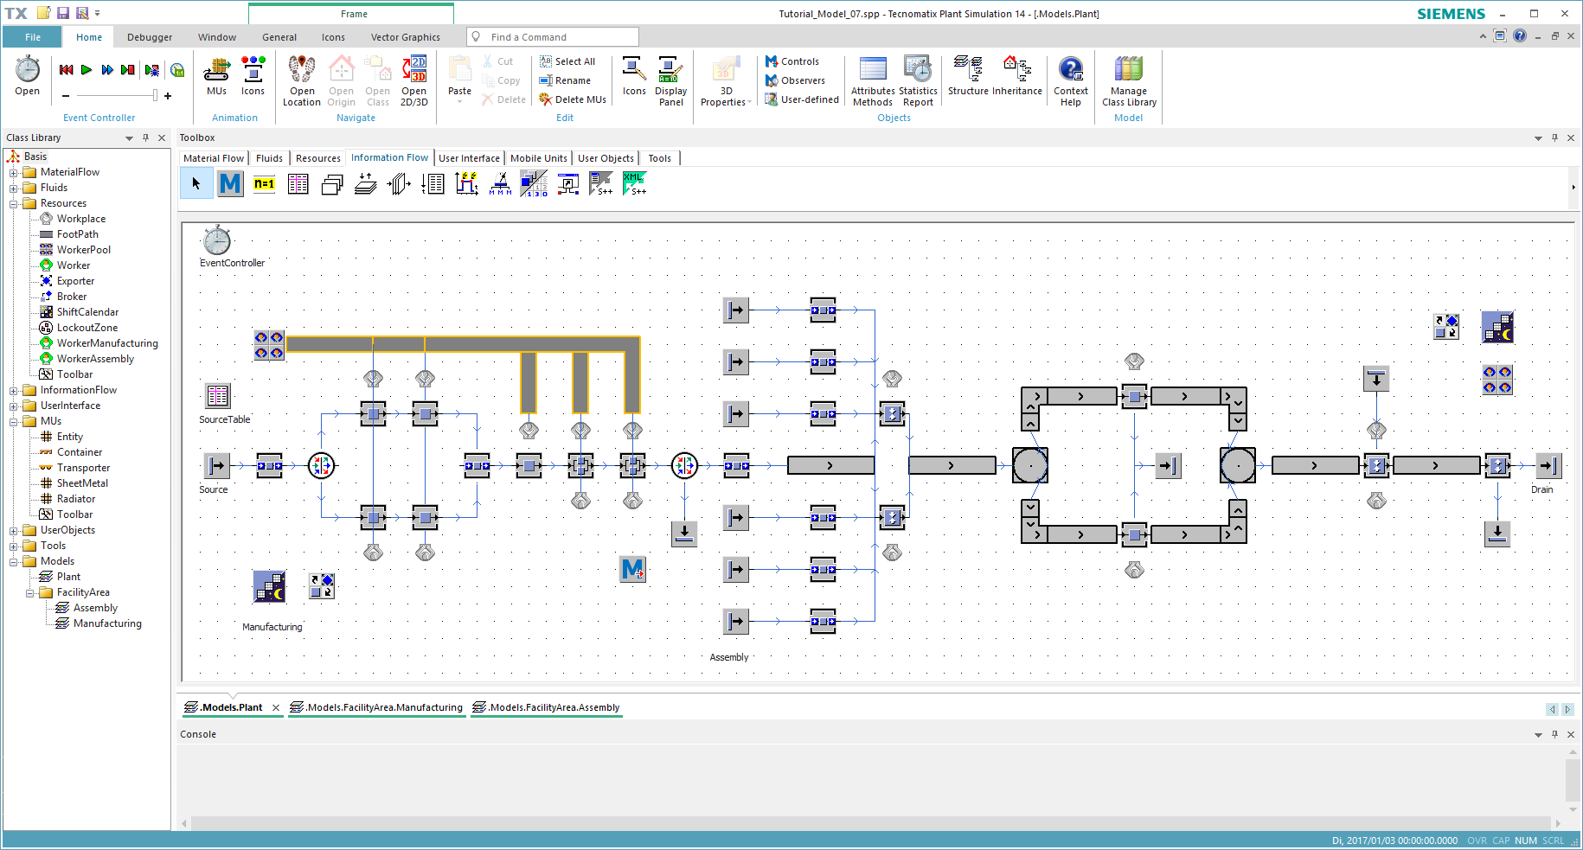Expand the MaterialFlow folder in the Class Library
1583x850 pixels.
[x=14, y=171]
